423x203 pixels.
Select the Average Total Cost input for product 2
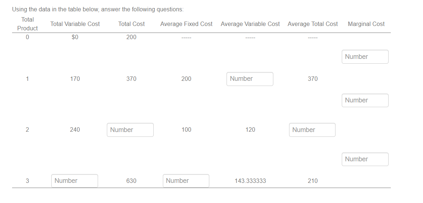[312, 130]
